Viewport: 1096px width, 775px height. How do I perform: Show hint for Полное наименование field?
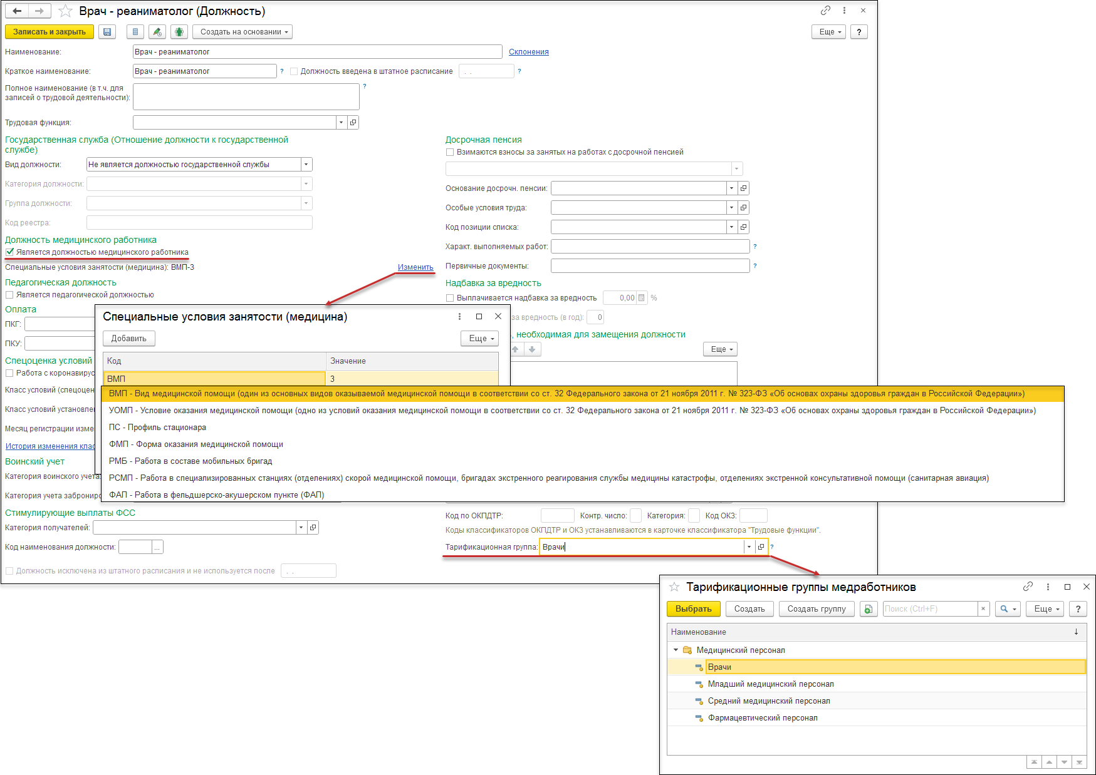point(365,86)
